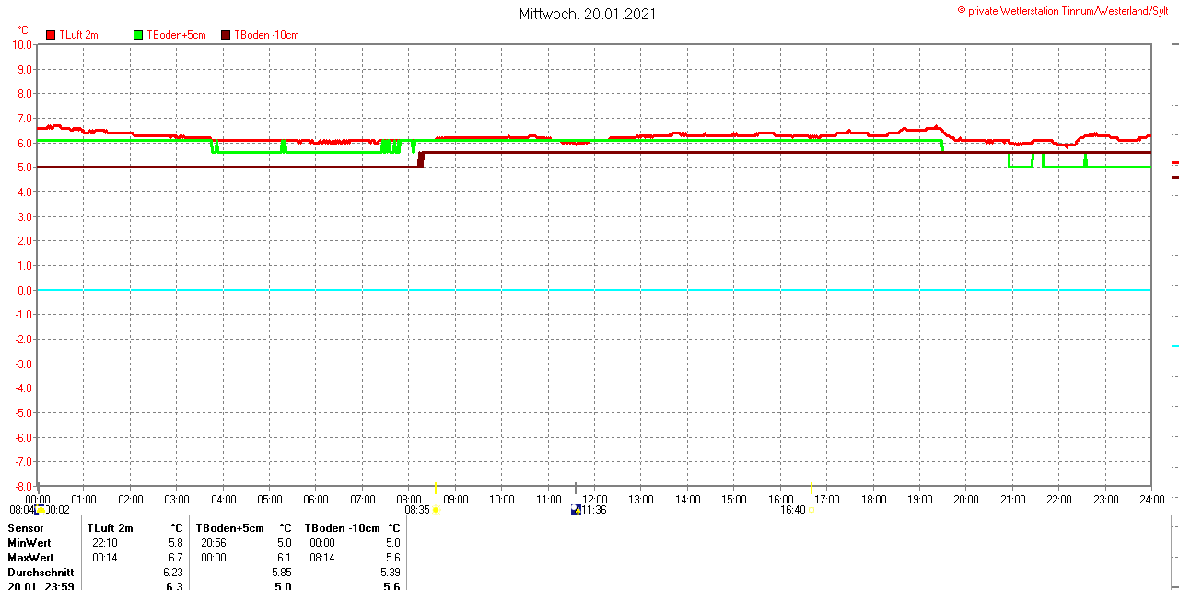
Task: Click the moon icon beside 11:36
Action: coord(576,510)
